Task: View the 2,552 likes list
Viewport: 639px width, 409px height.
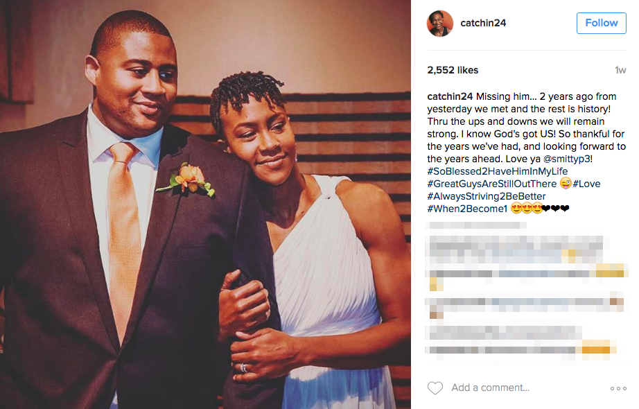Action: pyautogui.click(x=453, y=70)
